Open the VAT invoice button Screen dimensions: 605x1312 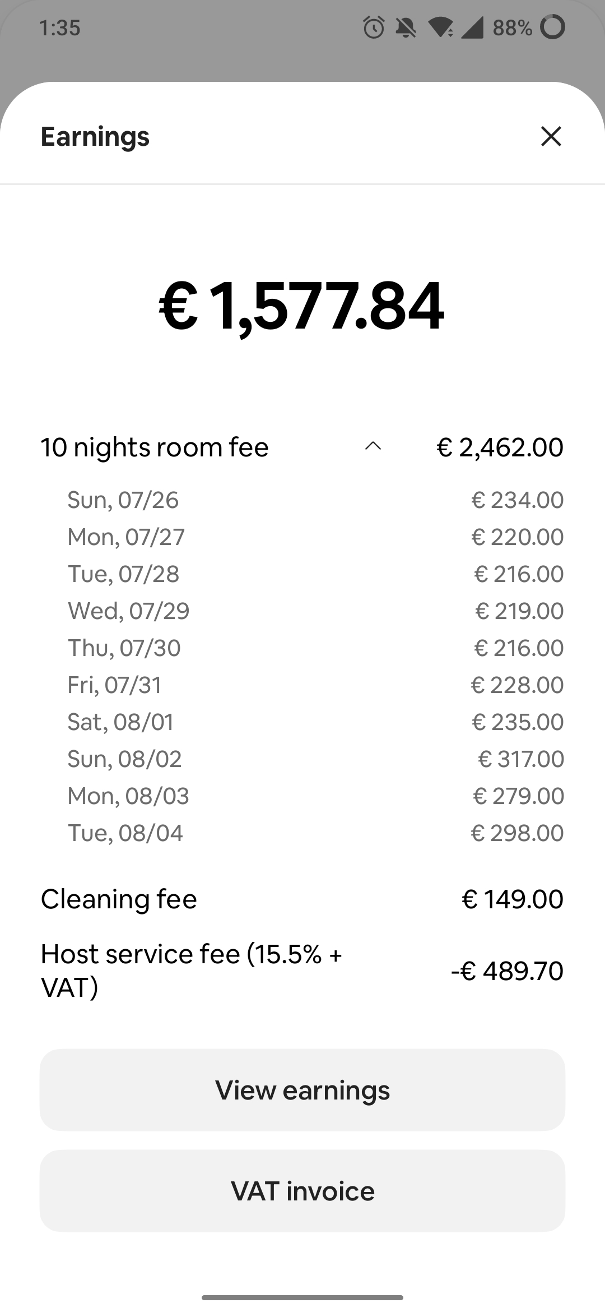tap(302, 1191)
